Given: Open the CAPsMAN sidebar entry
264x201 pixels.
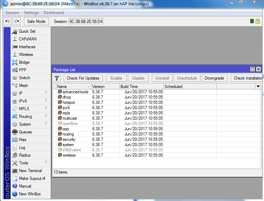Looking at the screenshot, I should 31,39.
